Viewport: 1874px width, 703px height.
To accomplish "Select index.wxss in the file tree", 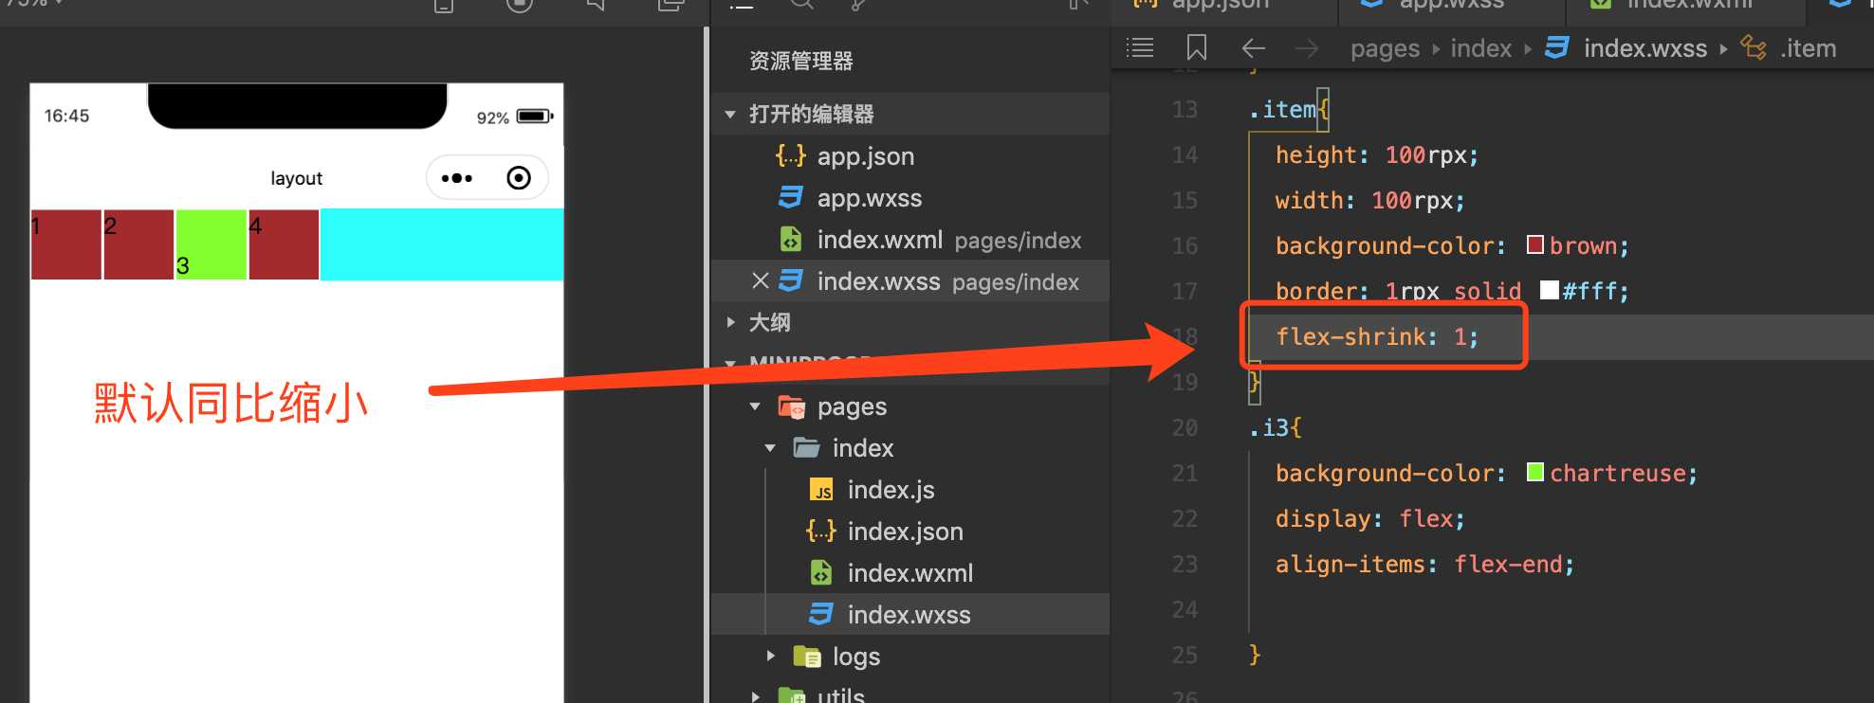I will tap(909, 614).
